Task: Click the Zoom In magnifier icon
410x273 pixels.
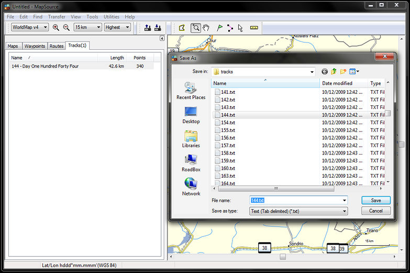Action: point(56,27)
